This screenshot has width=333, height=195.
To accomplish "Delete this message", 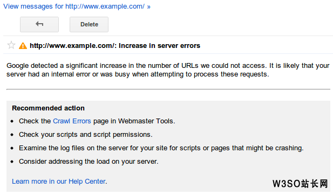I will 89,24.
